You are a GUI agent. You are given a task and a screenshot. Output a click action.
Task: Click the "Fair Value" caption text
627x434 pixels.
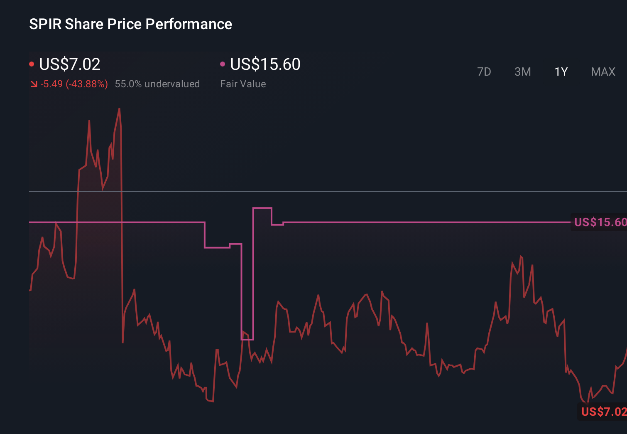click(x=243, y=84)
